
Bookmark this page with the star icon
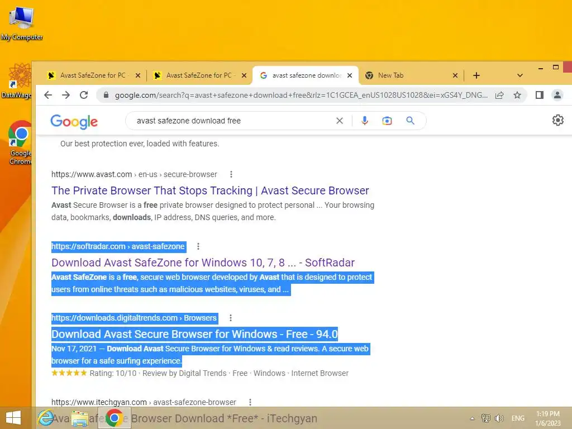click(517, 95)
